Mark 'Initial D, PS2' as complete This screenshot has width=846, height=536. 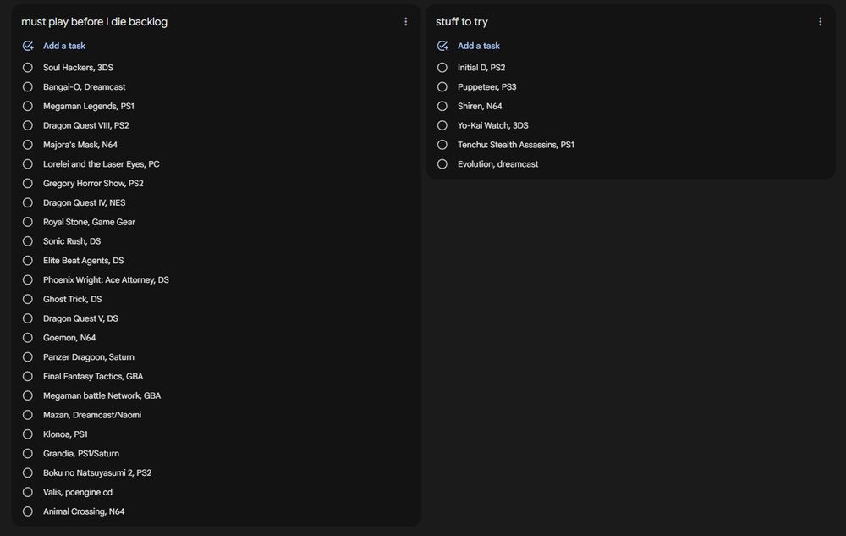tap(442, 68)
